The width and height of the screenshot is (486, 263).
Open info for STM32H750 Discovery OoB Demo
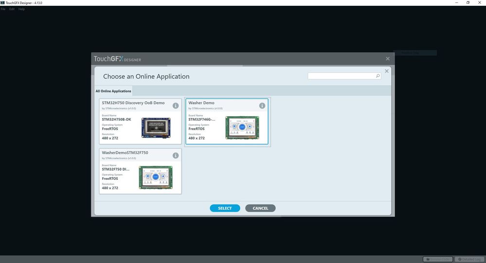176,105
